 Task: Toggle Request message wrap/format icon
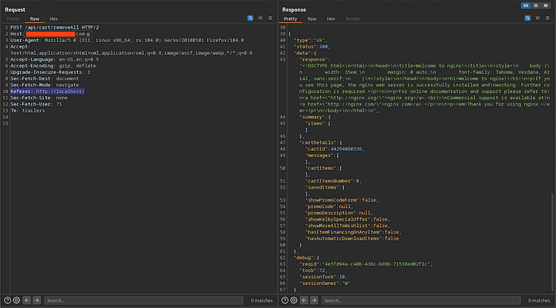coord(250,18)
